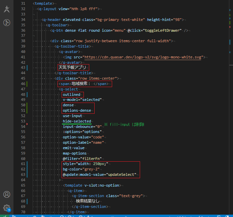Click the :options="options" attribute
The height and width of the screenshot is (217, 233).
point(82,132)
